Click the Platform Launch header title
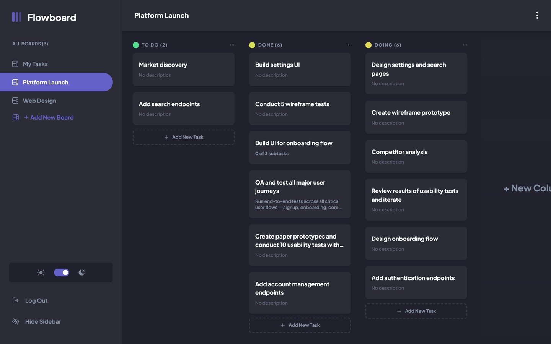The width and height of the screenshot is (551, 344). coord(161,15)
